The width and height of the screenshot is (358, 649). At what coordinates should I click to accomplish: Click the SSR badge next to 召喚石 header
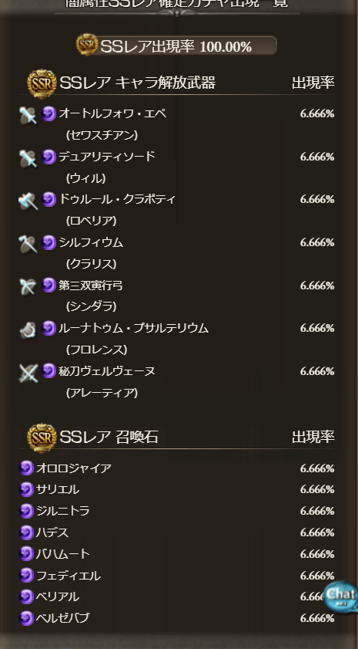click(x=42, y=438)
